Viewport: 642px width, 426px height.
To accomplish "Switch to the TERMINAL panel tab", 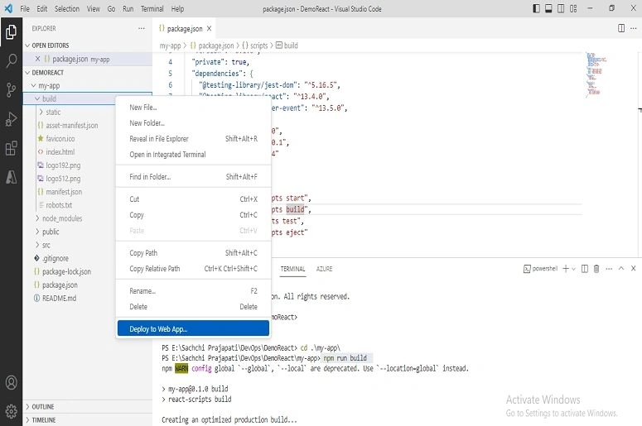I will tap(292, 269).
